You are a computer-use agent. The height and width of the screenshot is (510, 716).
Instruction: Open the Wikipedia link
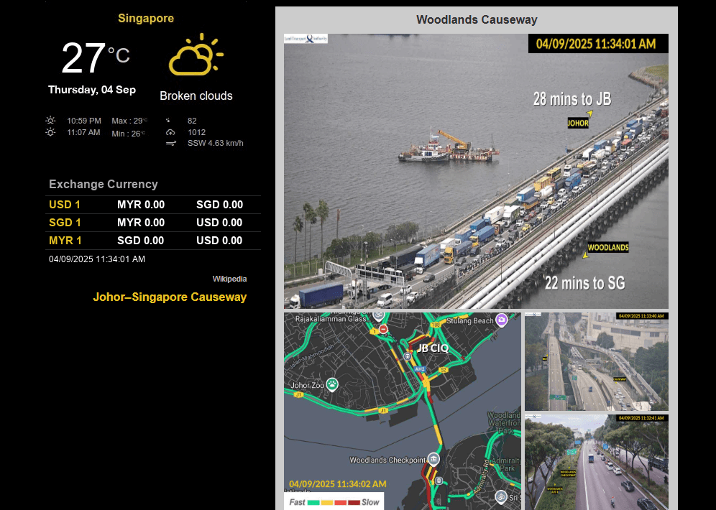pos(229,279)
